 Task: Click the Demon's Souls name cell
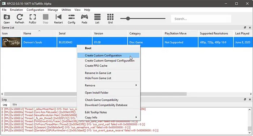coord(39,42)
